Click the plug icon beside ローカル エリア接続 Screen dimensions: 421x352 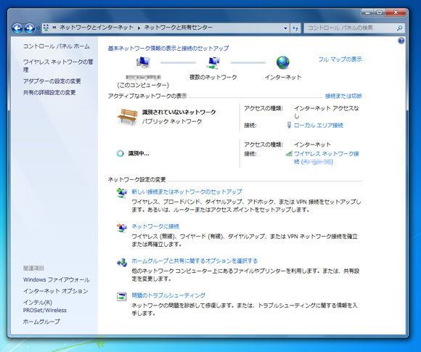(289, 125)
